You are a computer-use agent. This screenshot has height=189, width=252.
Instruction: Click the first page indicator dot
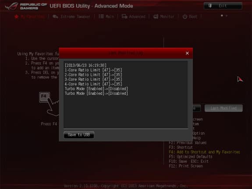(x=222, y=16)
